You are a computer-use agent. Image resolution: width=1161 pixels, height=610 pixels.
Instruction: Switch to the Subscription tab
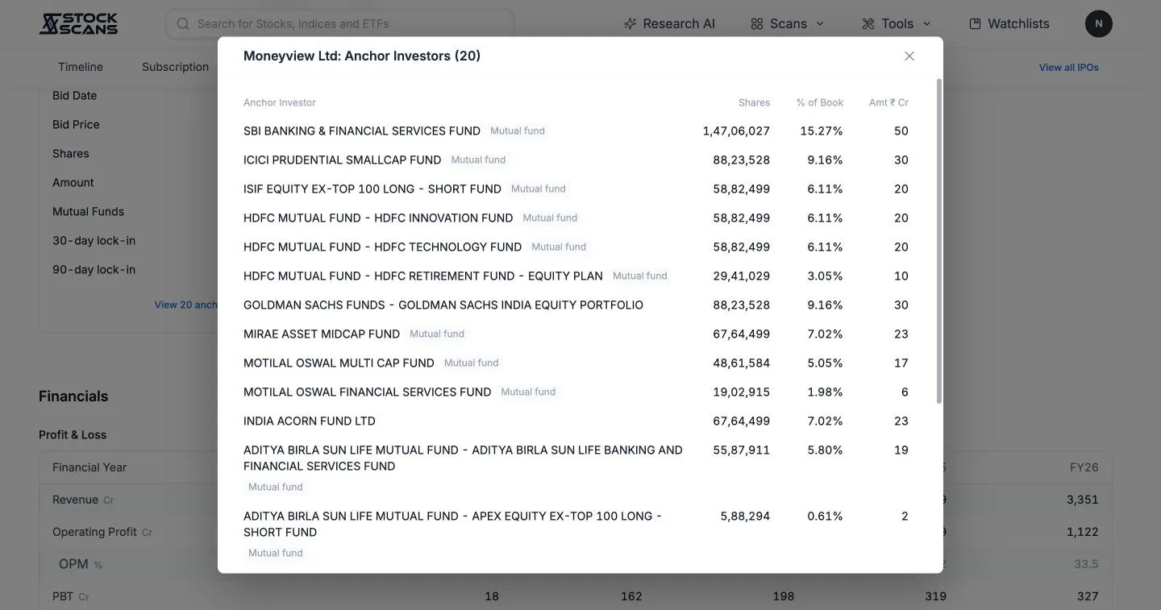click(x=175, y=67)
